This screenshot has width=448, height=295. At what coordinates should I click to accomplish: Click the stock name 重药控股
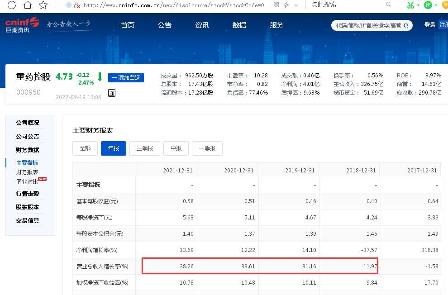[33, 77]
